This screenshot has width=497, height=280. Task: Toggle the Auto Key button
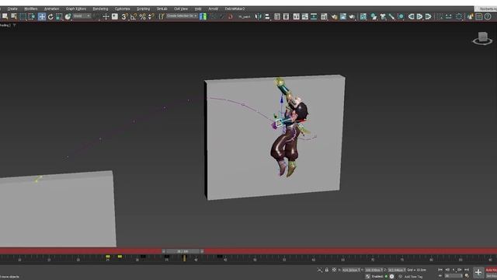click(492, 270)
